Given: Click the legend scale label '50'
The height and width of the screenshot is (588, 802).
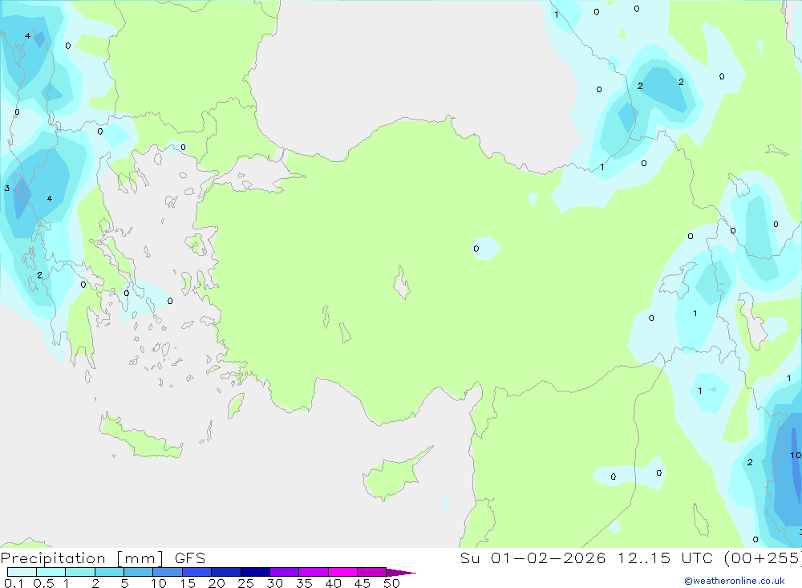Looking at the screenshot, I should (391, 583).
